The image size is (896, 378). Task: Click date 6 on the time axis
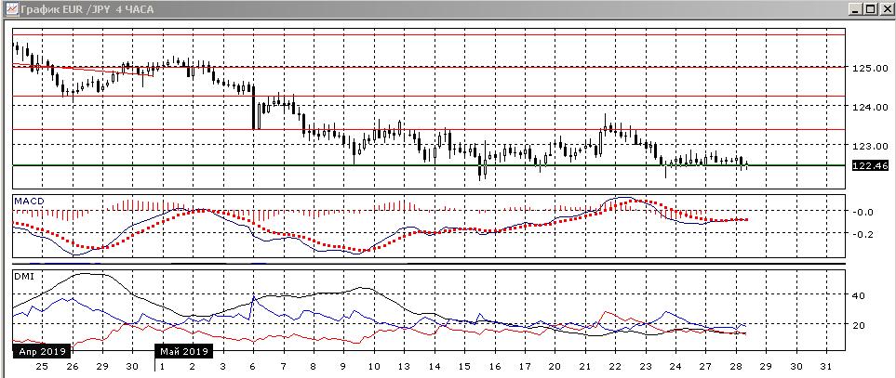tap(253, 367)
